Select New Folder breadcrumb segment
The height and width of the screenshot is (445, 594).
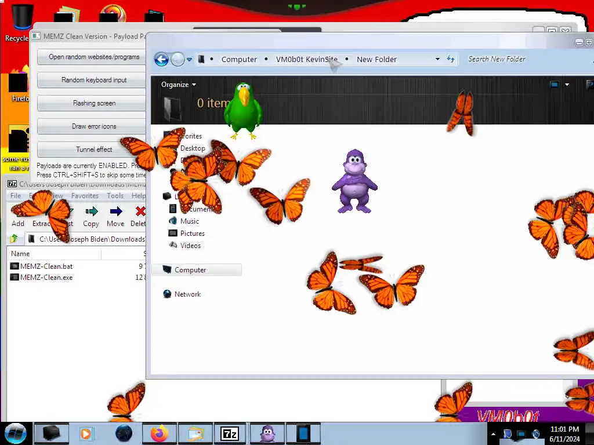(x=376, y=60)
